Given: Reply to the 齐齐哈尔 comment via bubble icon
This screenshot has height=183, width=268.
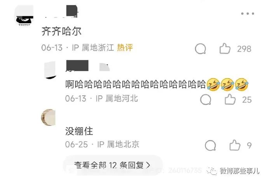Looking at the screenshot, I should (x=200, y=49).
